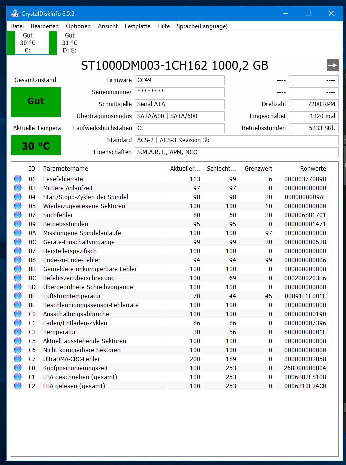Click the masked Seriennummer field

tap(180, 92)
